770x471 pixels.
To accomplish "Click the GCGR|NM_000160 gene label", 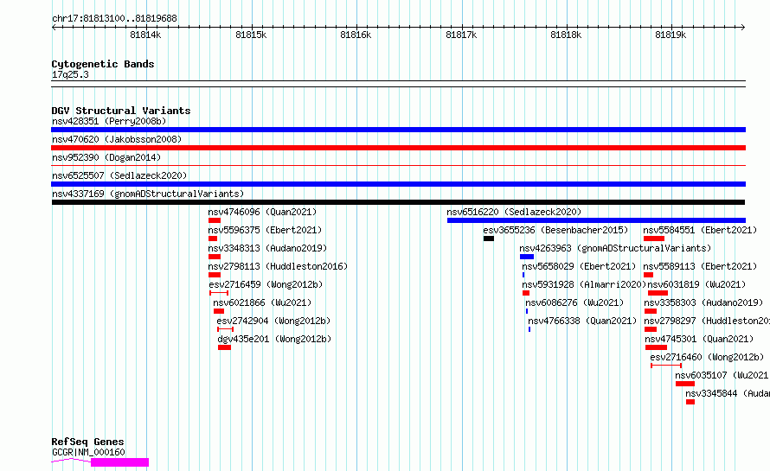I will point(88,452).
